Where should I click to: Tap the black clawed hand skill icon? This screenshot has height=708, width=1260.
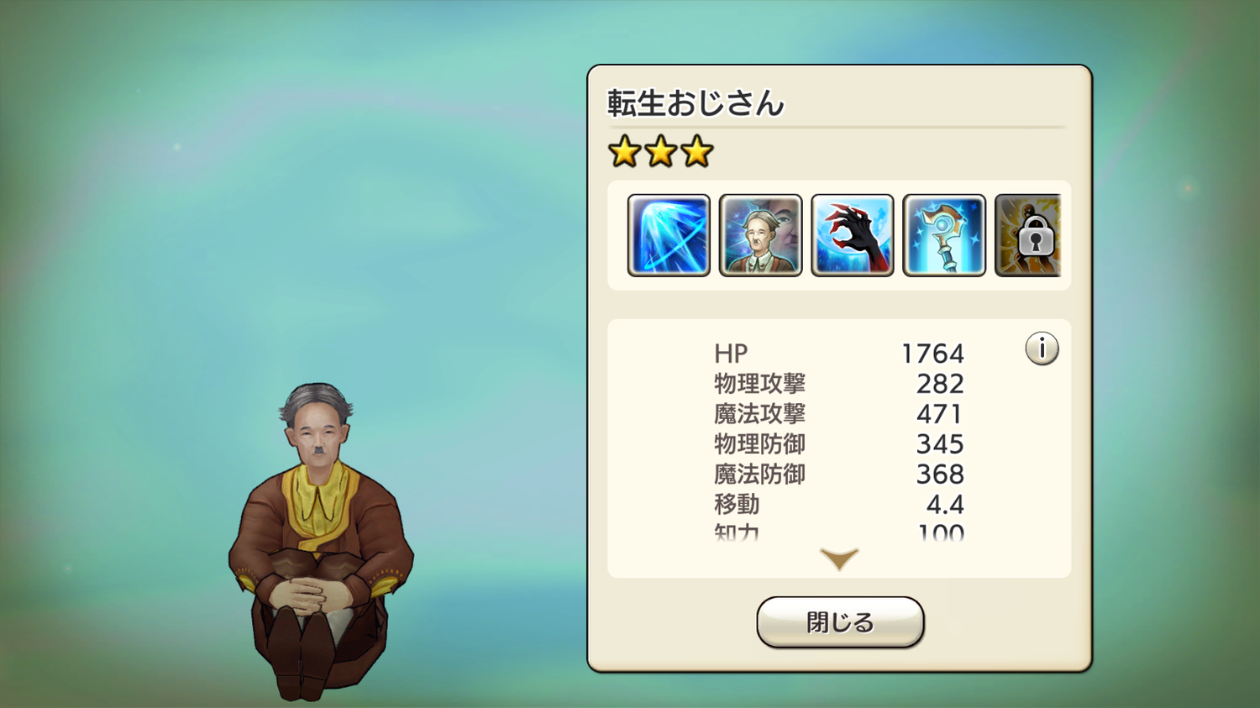point(852,235)
